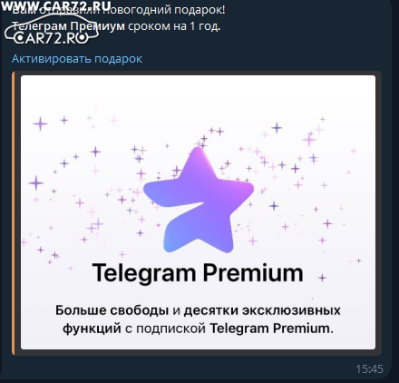Click the purple Telegram Premium star logo
Image resolution: width=399 pixels, height=383 pixels.
coord(199,201)
